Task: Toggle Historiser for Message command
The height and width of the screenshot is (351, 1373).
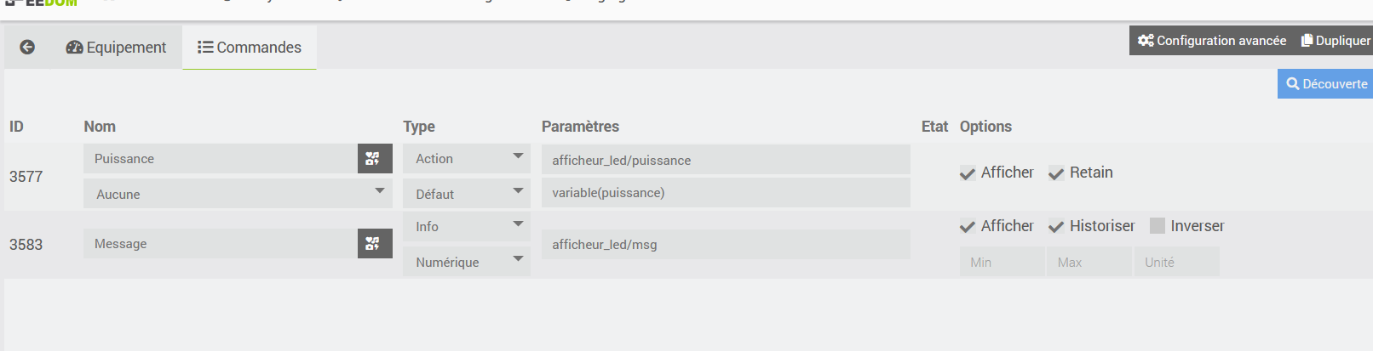Action: [x=1056, y=226]
